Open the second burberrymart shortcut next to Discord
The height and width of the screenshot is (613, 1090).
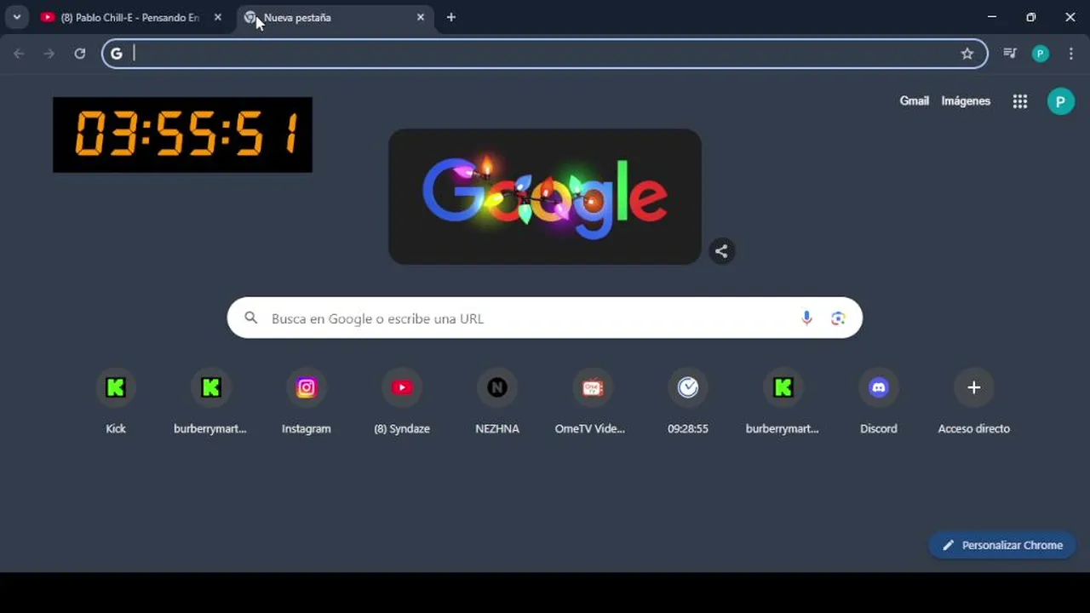783,402
